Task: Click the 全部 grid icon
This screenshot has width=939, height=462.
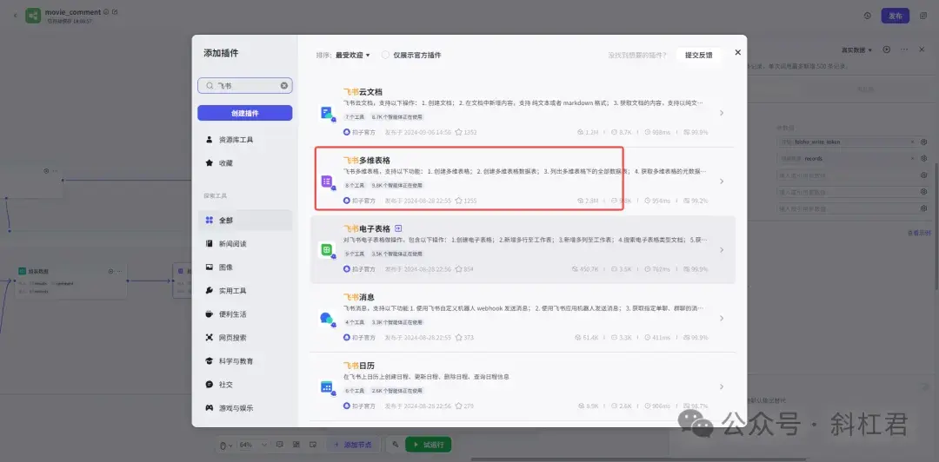Action: (x=209, y=221)
